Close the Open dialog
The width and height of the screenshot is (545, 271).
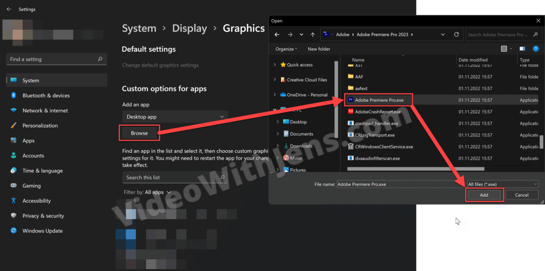click(538, 21)
